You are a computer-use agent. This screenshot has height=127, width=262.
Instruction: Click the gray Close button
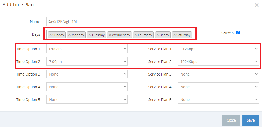tap(231, 120)
